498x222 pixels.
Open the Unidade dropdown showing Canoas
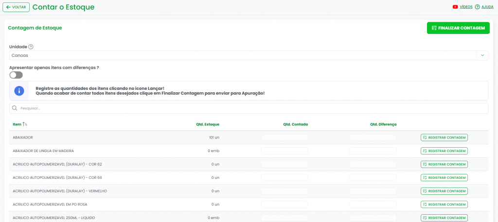point(243,55)
